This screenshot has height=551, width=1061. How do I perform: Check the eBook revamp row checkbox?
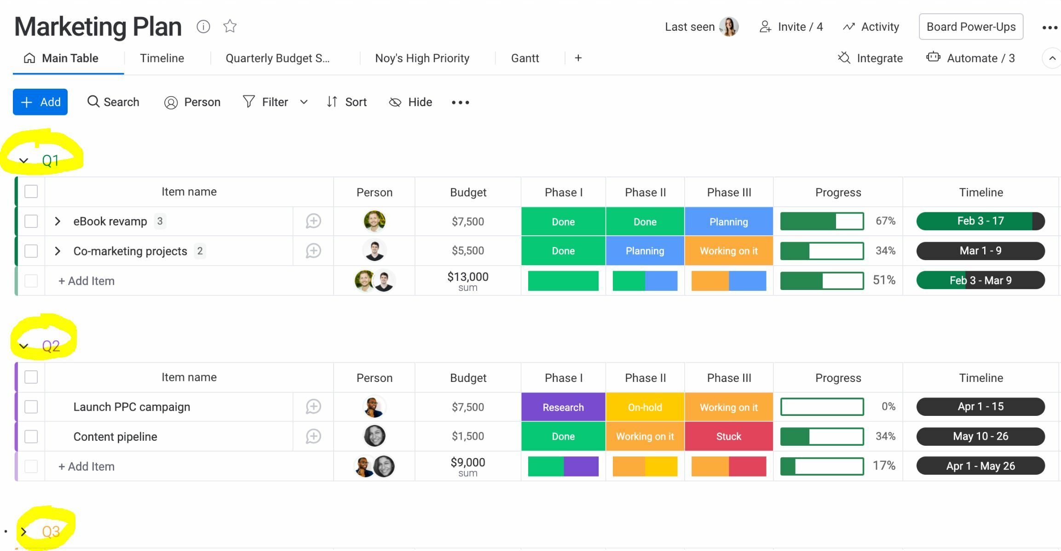click(x=31, y=221)
